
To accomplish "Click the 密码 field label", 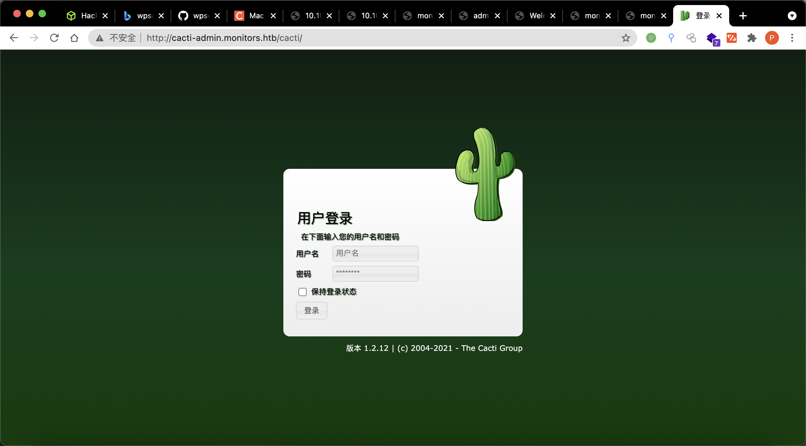I will pos(304,274).
